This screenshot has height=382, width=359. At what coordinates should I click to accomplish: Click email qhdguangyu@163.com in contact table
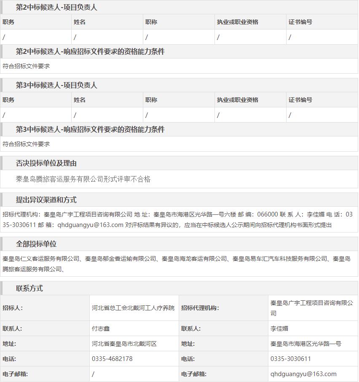[303, 374]
